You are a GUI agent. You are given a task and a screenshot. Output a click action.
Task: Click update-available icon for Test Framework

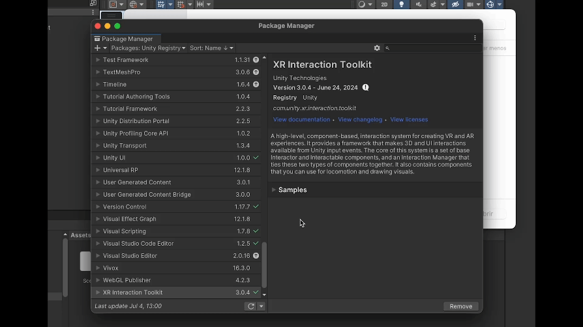[x=256, y=60]
